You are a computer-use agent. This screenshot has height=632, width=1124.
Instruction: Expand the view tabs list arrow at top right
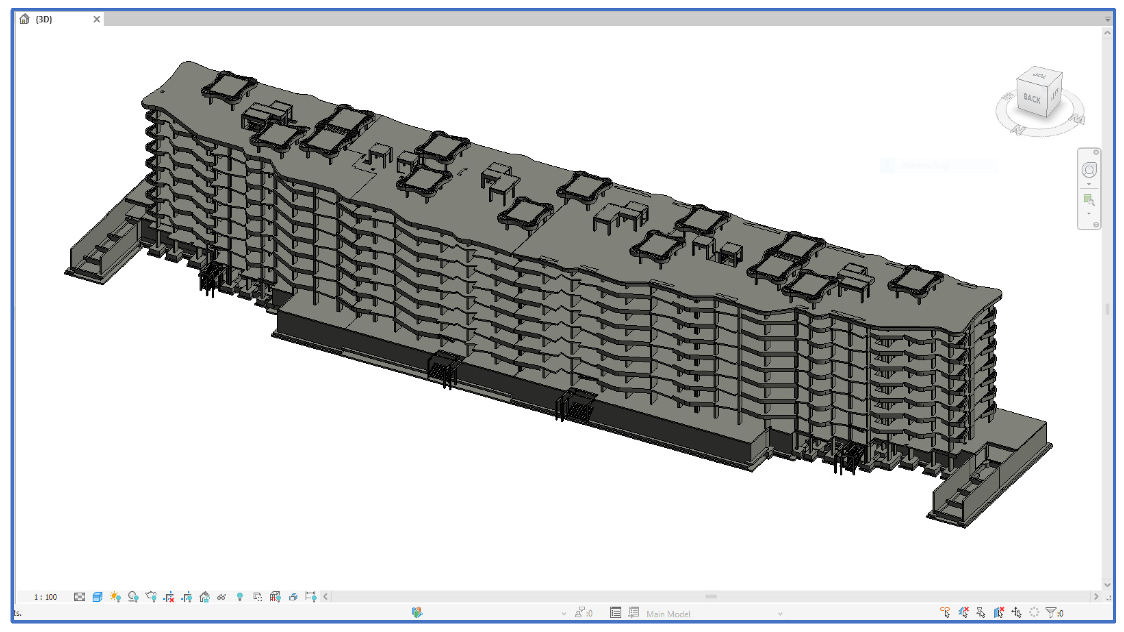[x=1107, y=19]
